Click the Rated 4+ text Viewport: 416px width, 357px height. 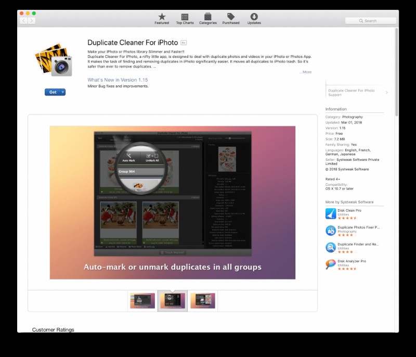(x=333, y=179)
